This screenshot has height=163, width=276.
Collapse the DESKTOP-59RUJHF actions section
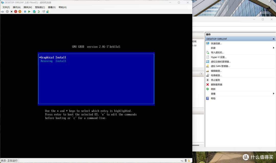[x=273, y=39]
